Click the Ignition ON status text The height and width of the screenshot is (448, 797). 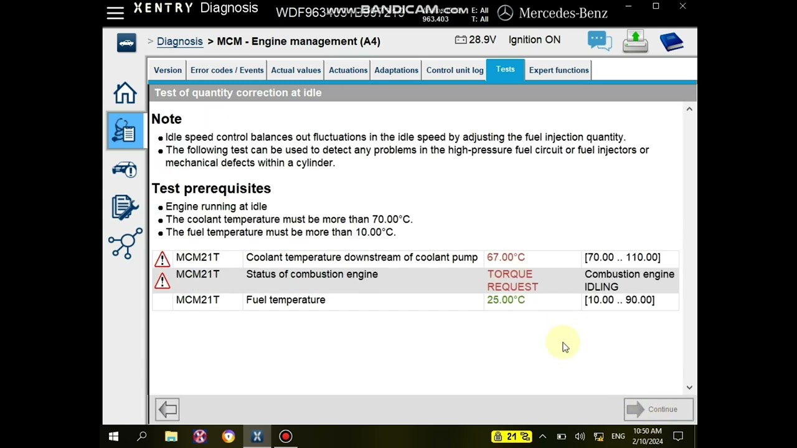coord(534,40)
